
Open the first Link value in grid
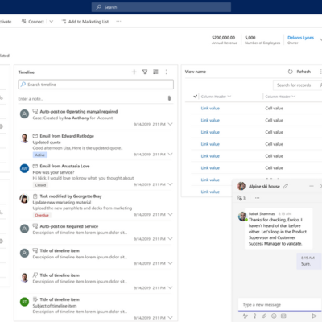tap(210, 109)
